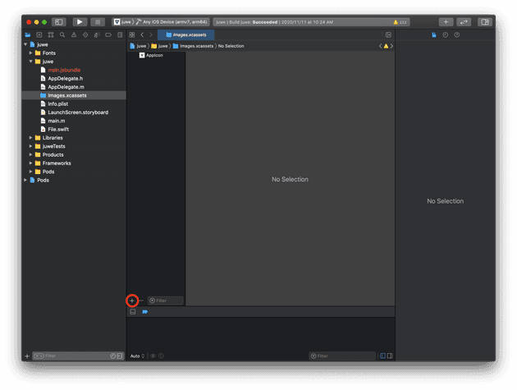This screenshot has width=517, height=390.
Task: Remove selected asset with minus button
Action: (141, 301)
